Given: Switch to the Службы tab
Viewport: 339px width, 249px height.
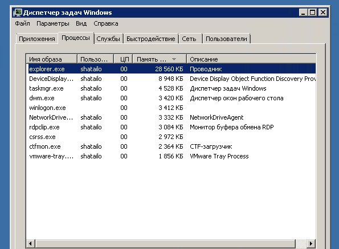Looking at the screenshot, I should (x=108, y=39).
